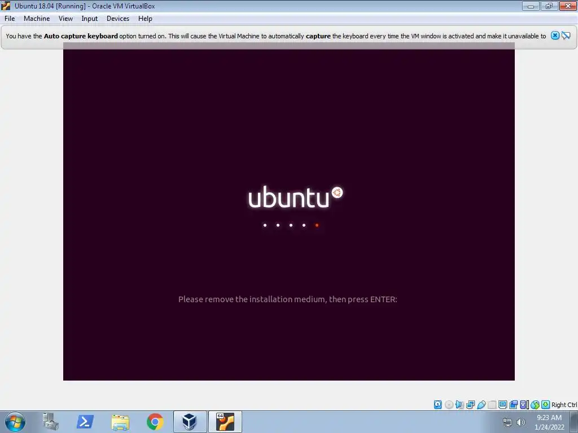Click the optical drive status icon
The height and width of the screenshot is (433, 578).
(x=449, y=405)
